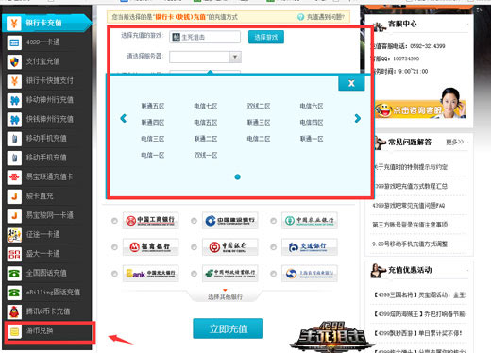Choose server 联通五区
Screen dimensions: 491x353
click(x=153, y=106)
